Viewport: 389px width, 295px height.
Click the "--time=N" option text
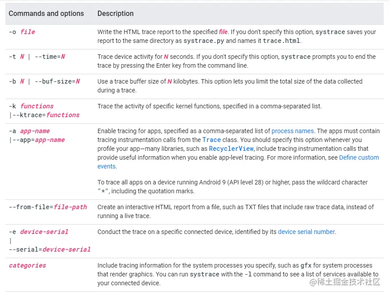click(50, 57)
